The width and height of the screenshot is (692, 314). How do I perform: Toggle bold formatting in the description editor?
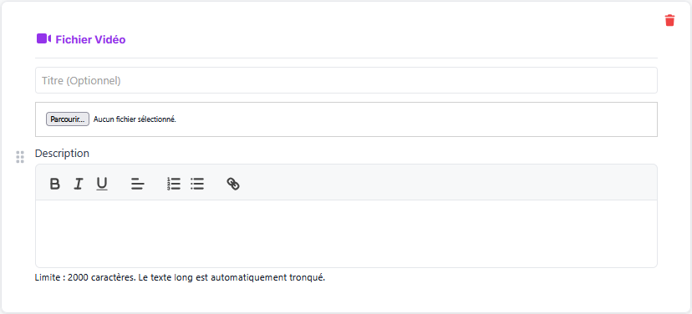(54, 184)
